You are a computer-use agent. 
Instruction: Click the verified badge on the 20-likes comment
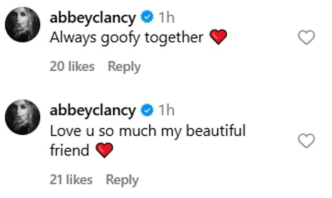tap(147, 17)
